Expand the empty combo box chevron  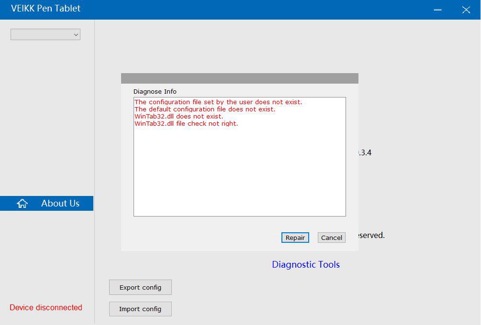pos(76,34)
